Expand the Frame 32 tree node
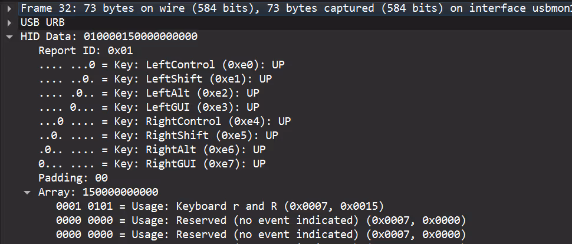 coord(9,8)
